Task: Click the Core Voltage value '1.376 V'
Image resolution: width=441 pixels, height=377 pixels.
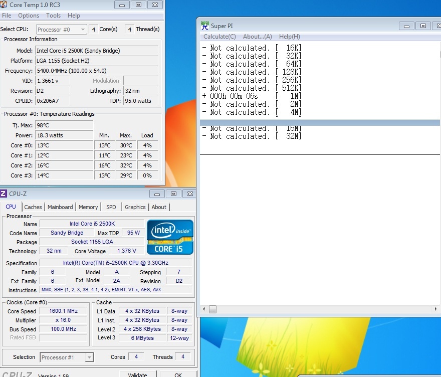Action: pos(127,251)
